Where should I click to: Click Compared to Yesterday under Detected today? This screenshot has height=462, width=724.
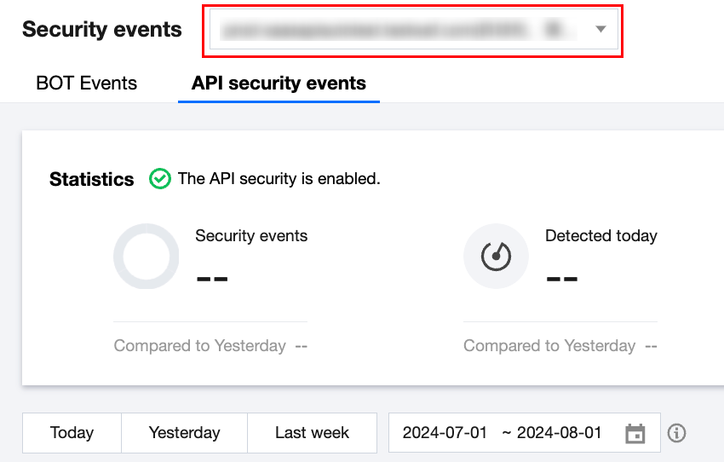pos(549,346)
